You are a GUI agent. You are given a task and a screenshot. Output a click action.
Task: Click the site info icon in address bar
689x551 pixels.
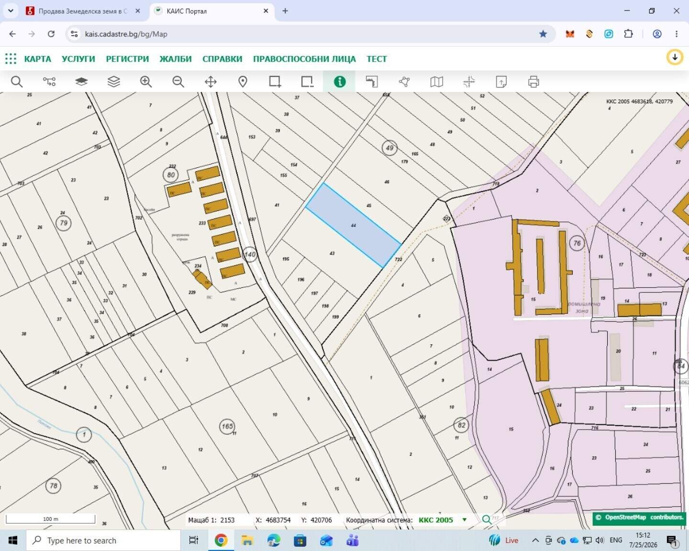74,34
